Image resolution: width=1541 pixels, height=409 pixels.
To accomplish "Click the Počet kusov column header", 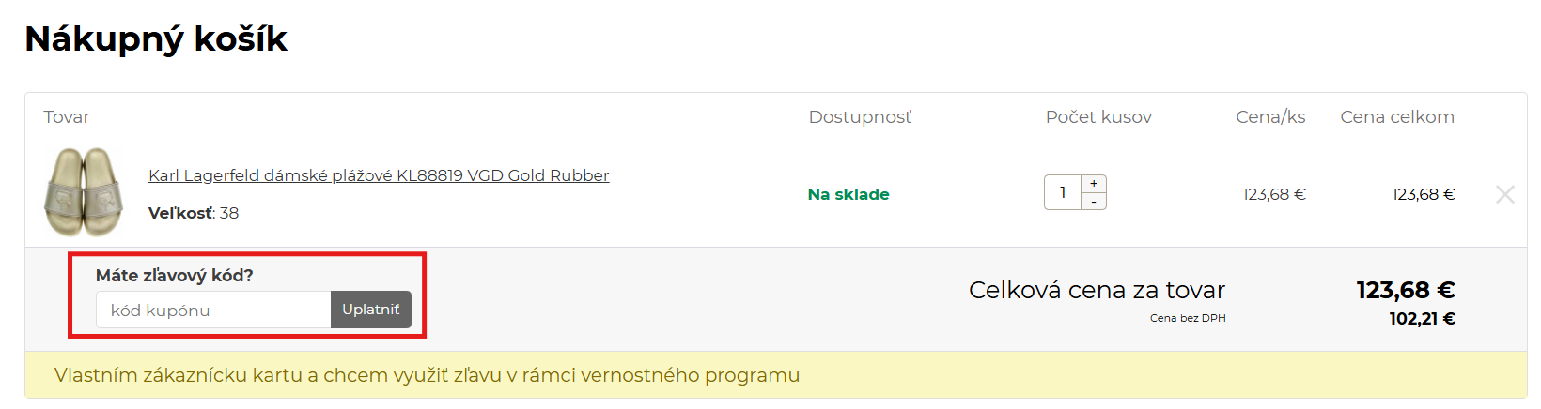I will [1098, 117].
